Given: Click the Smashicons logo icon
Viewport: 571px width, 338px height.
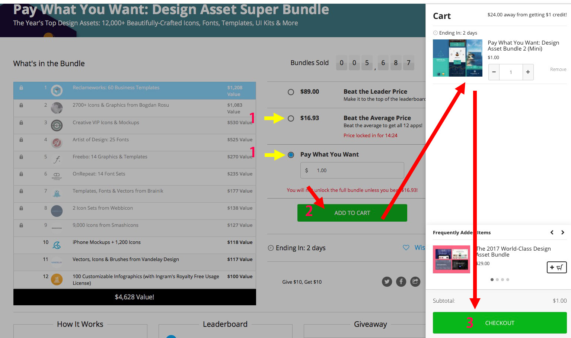Looking at the screenshot, I should coord(57,228).
